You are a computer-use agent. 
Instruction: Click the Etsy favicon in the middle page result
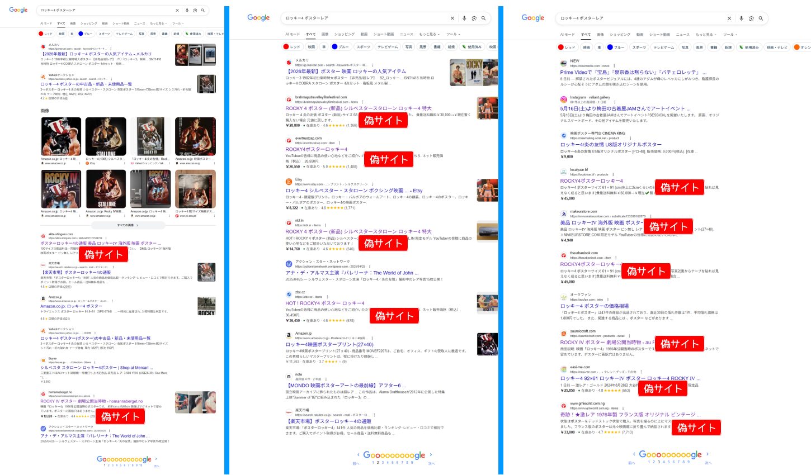click(289, 181)
